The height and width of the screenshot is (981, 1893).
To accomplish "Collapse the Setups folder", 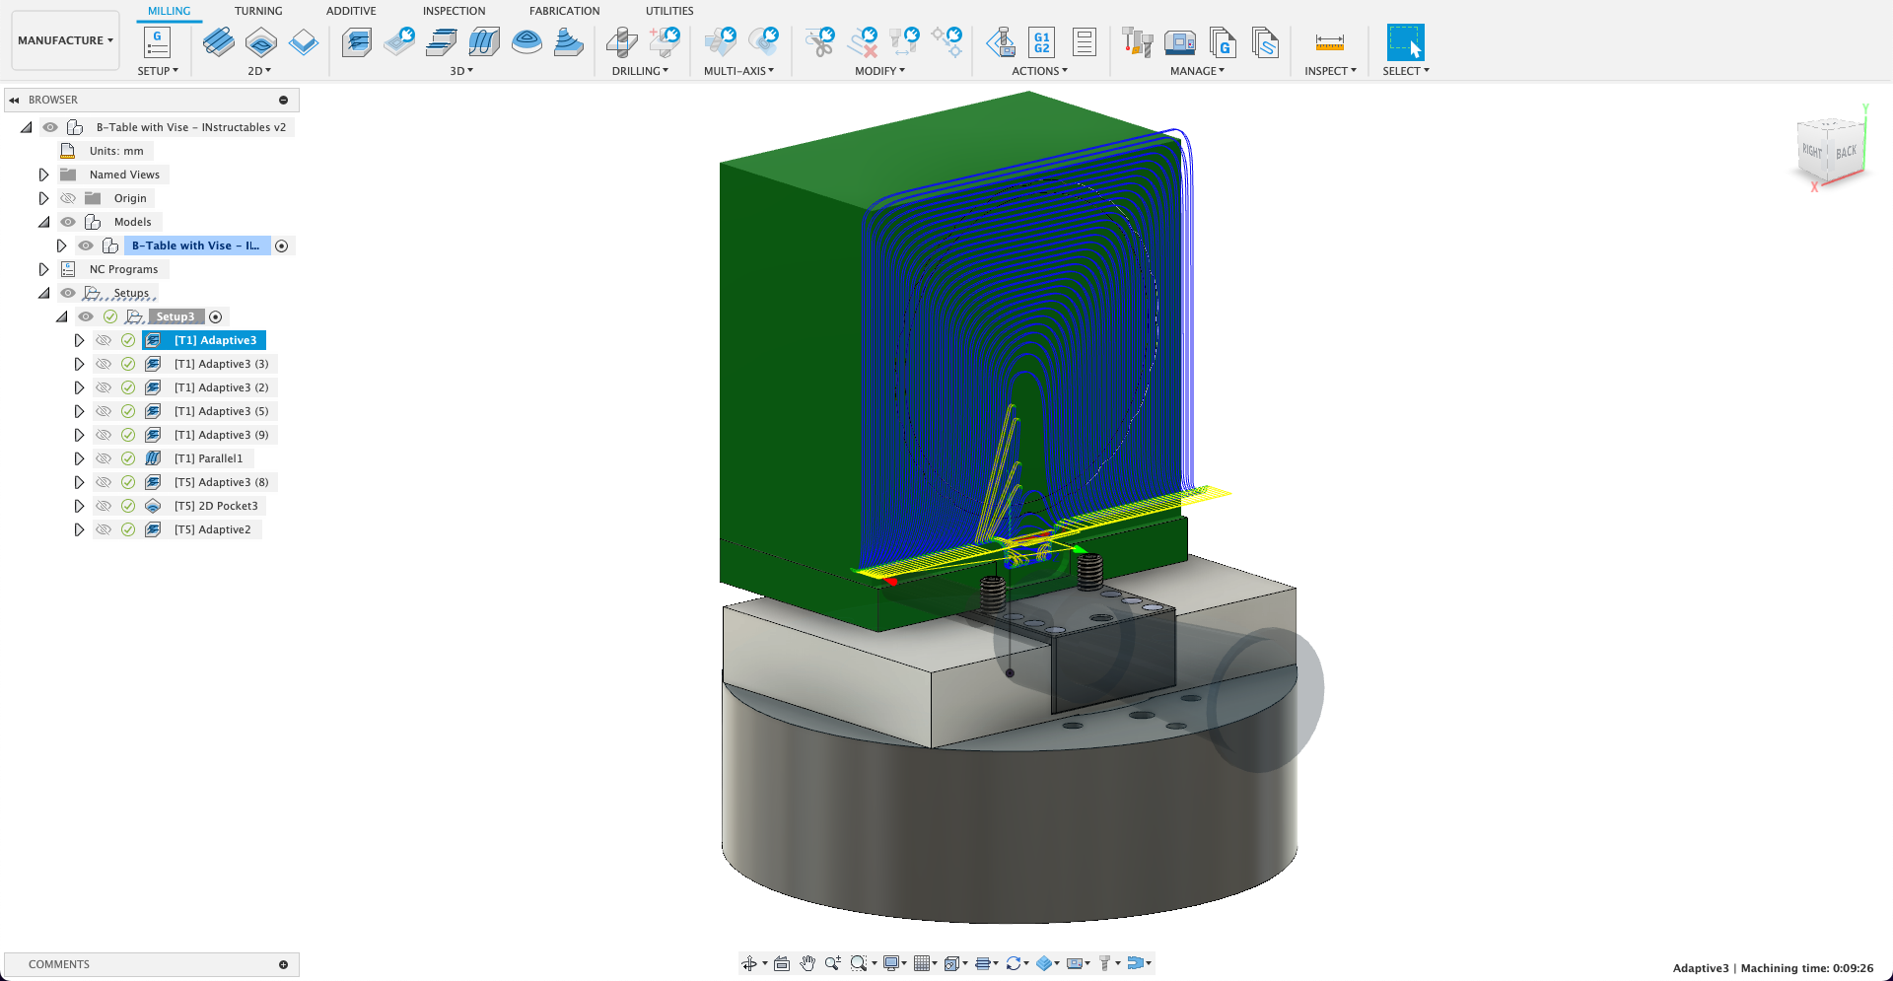I will coord(43,293).
